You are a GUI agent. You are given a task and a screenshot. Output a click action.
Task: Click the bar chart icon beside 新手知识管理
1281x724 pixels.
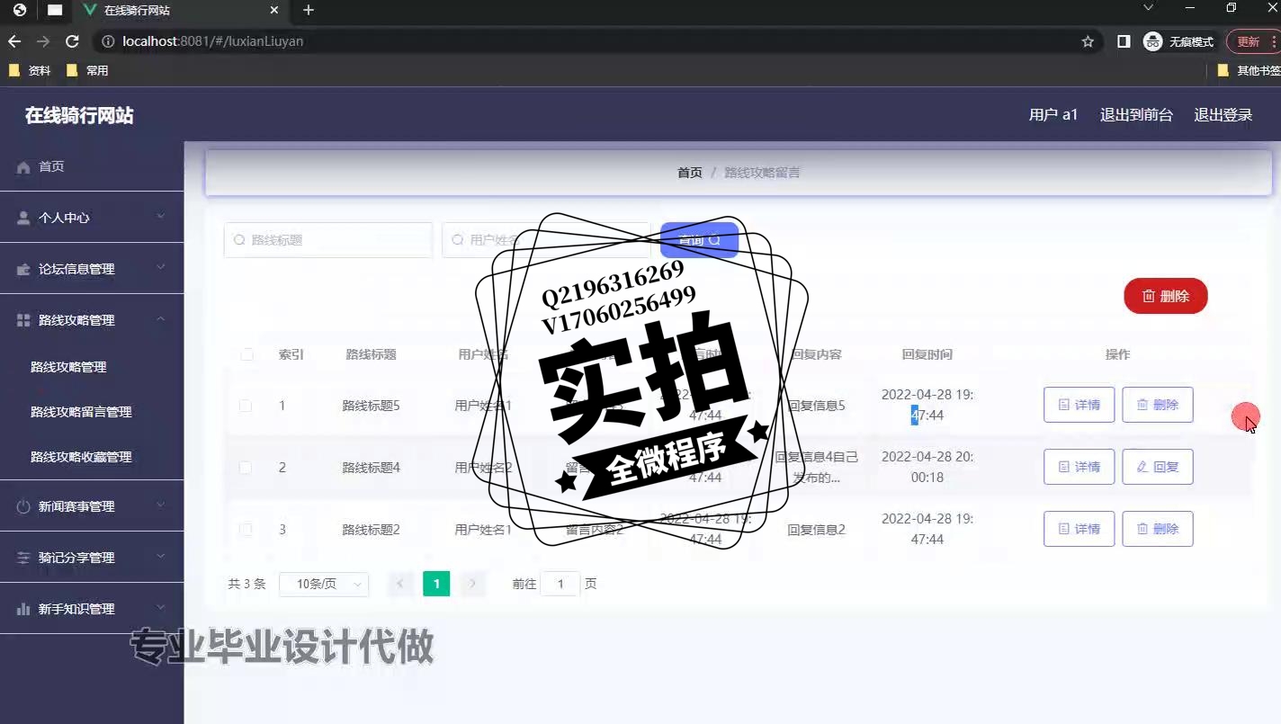[x=23, y=610]
